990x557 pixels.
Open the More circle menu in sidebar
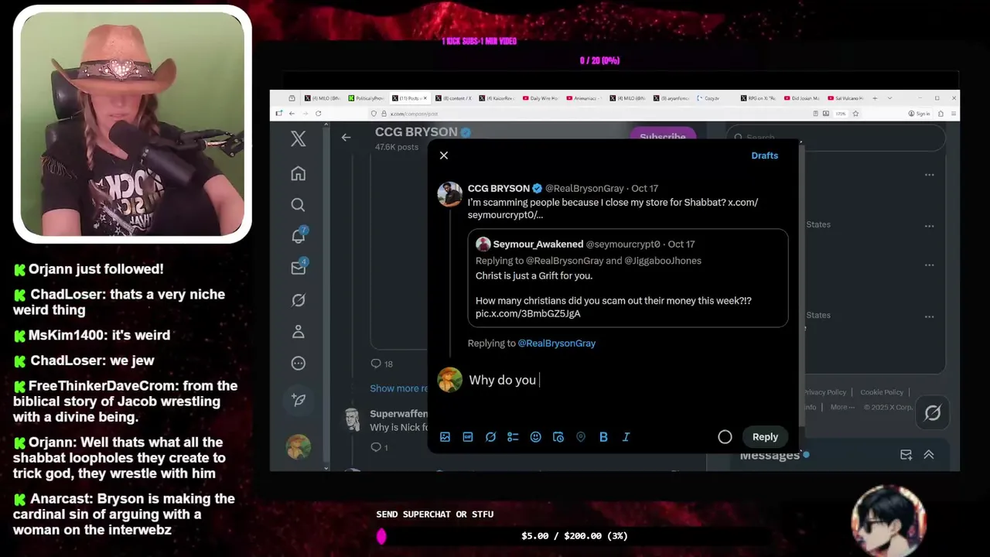coord(299,364)
